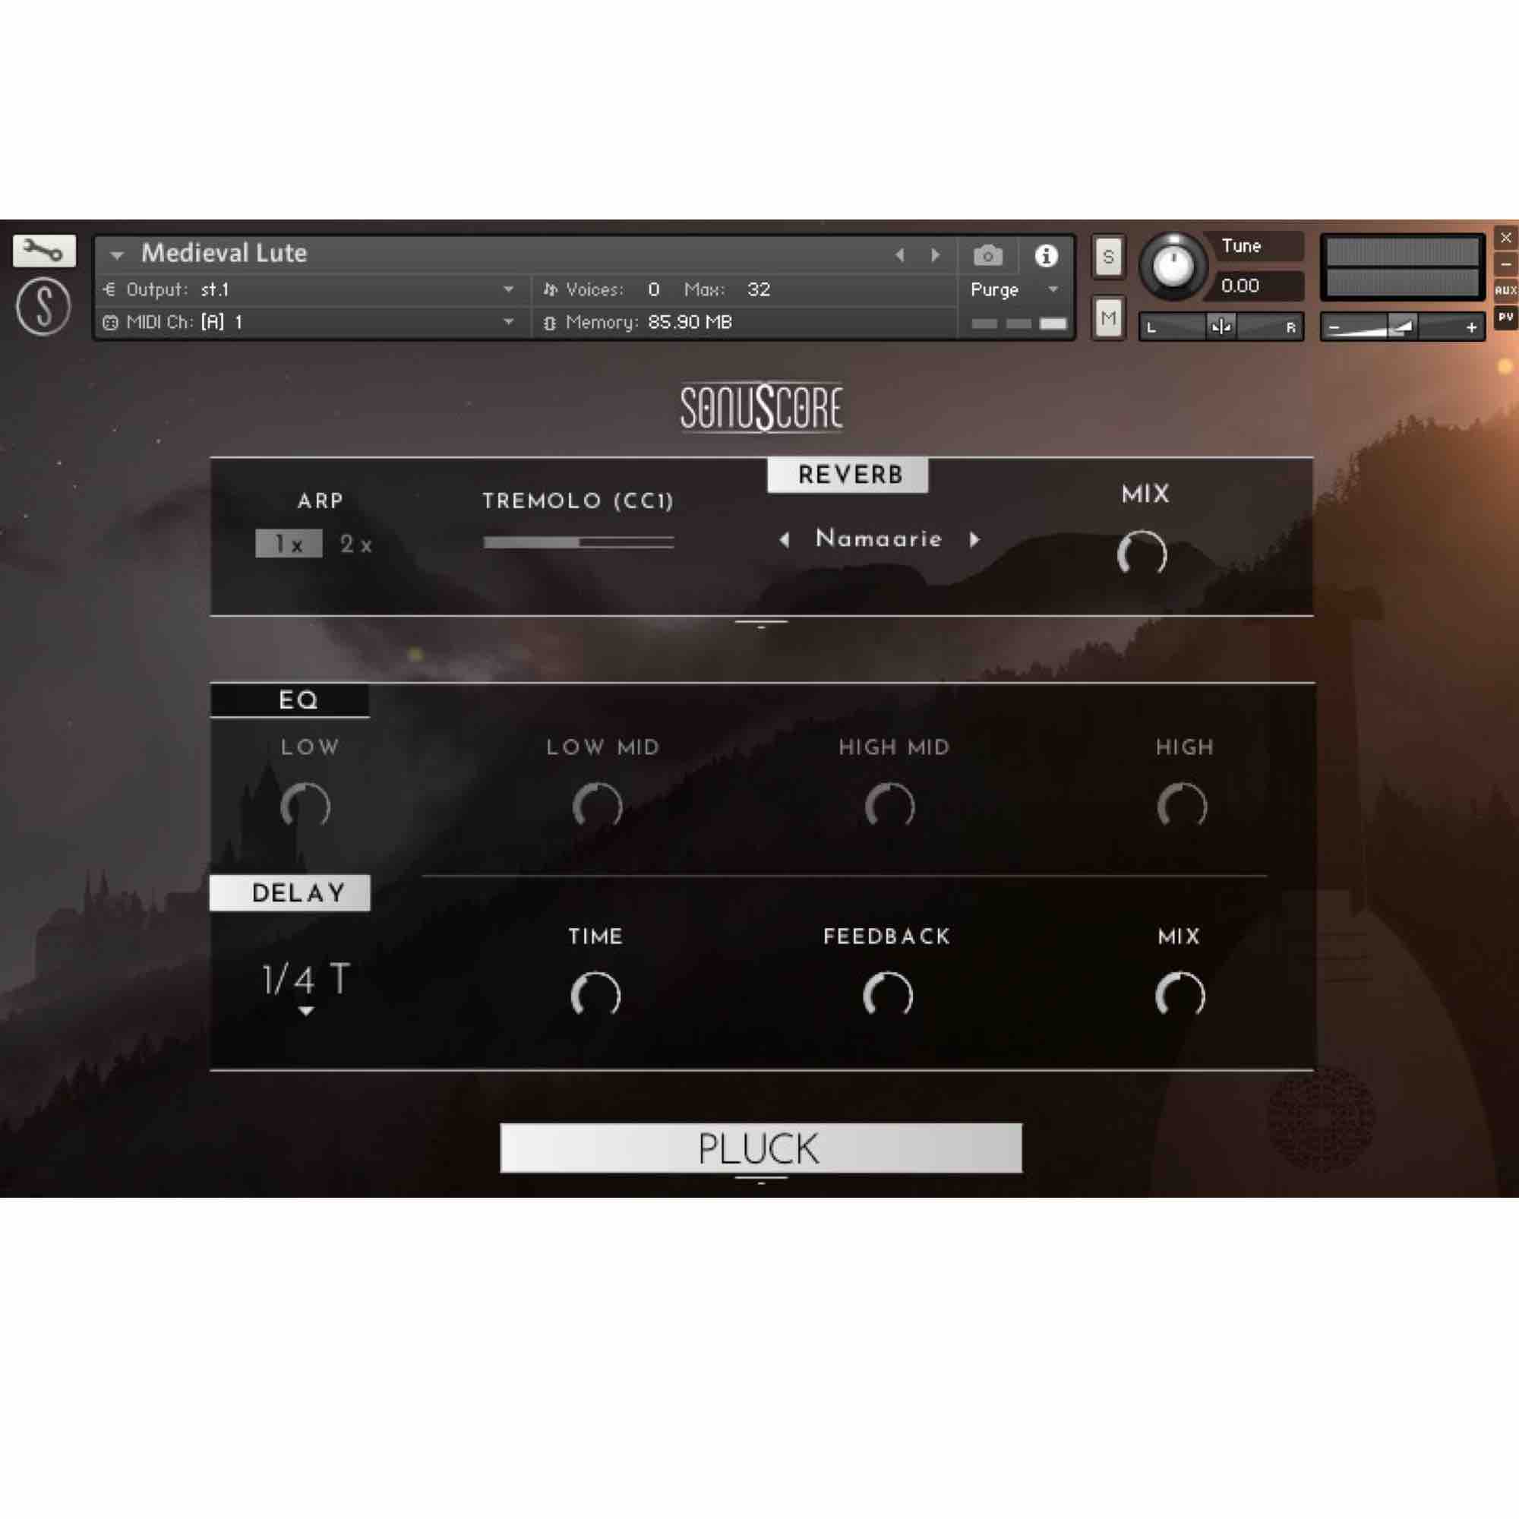Click the delay TIME knob
The image size is (1519, 1519).
pyautogui.click(x=595, y=995)
